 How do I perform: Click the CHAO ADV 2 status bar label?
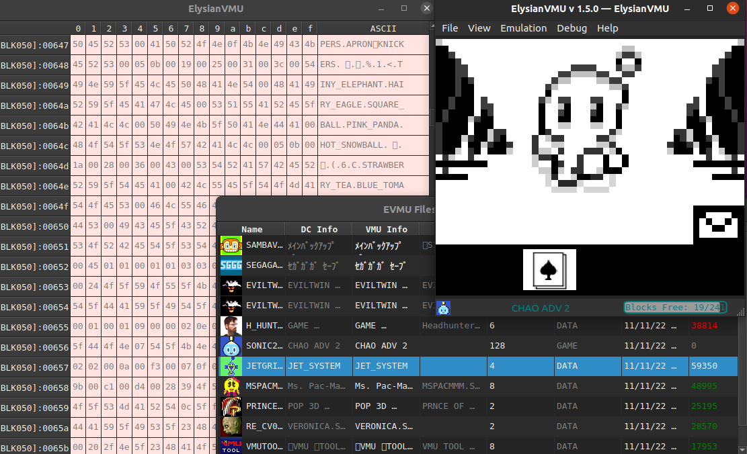pyautogui.click(x=540, y=308)
